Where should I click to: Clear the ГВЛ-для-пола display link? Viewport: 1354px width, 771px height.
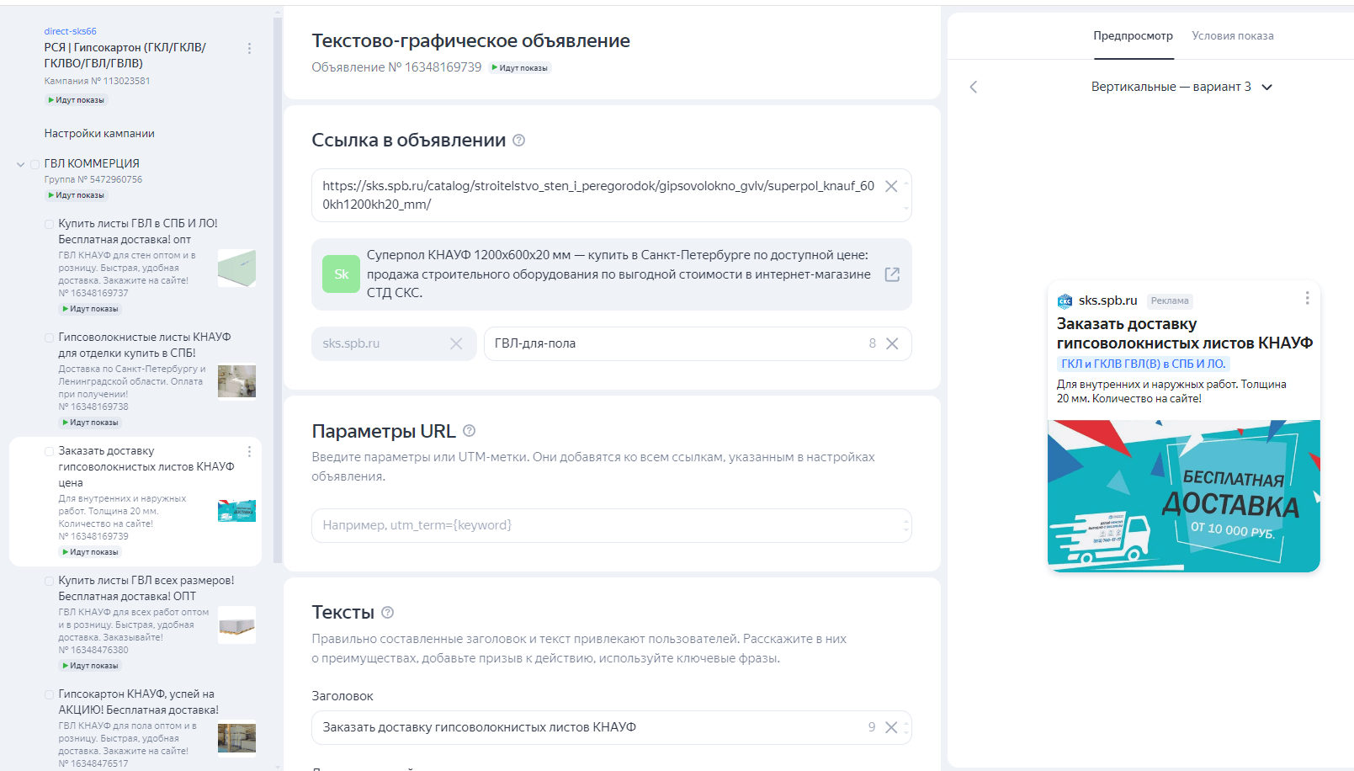pyautogui.click(x=892, y=343)
